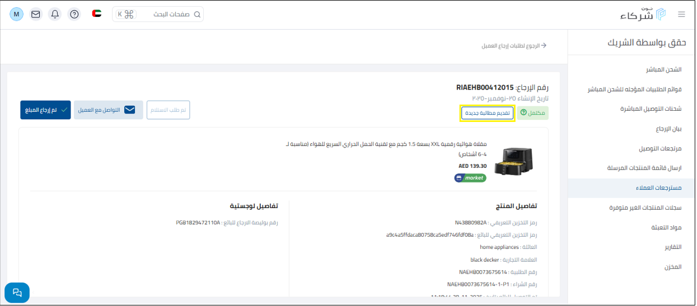Open the reports sidebar item

point(672,247)
